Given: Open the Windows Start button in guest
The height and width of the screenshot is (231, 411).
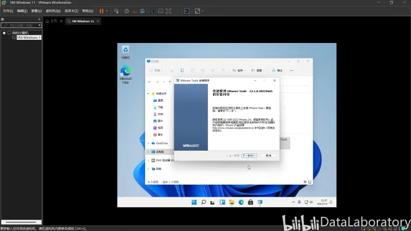Looking at the screenshot, I should [194, 202].
